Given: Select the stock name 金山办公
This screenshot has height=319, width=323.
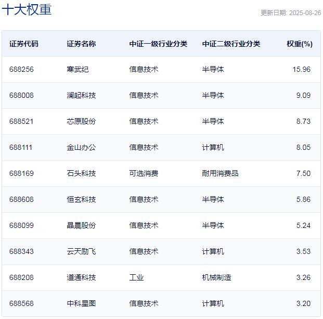Looking at the screenshot, I should [81, 148].
